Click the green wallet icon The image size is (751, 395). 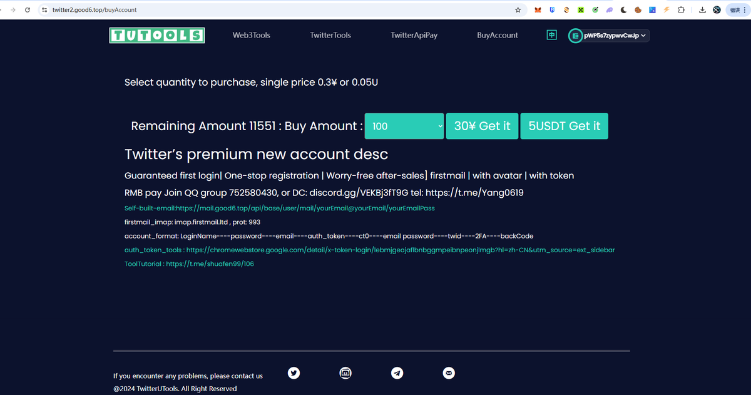[575, 36]
